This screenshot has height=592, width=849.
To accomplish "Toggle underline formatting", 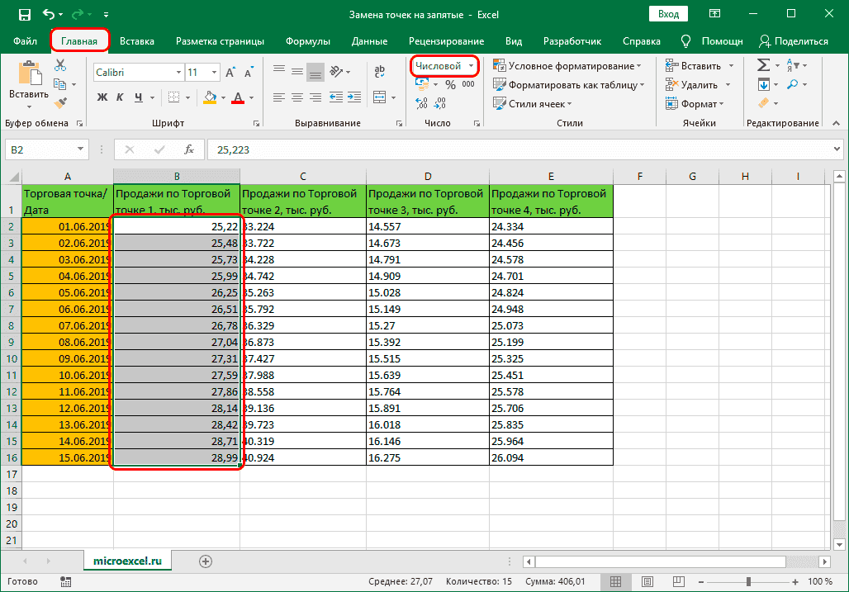I will click(x=138, y=97).
